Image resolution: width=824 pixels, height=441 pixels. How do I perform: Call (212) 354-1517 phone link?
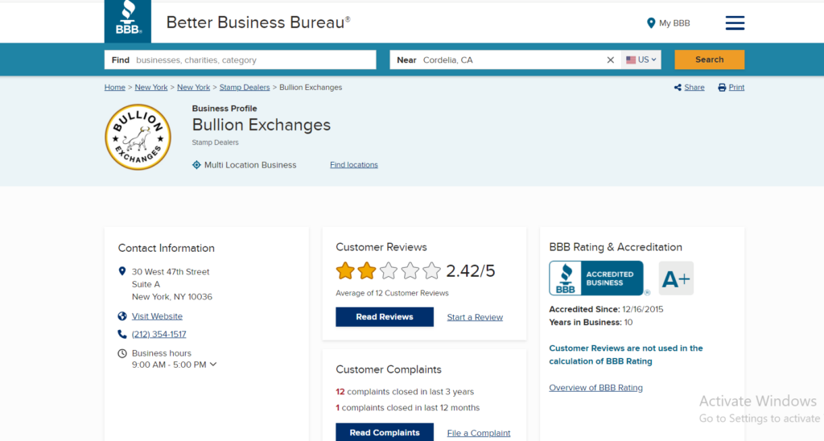[159, 334]
